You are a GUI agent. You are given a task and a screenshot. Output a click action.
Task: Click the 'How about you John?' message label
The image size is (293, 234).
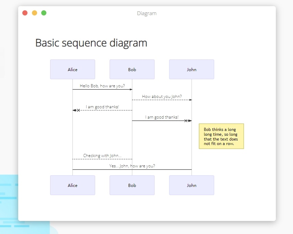162,97
